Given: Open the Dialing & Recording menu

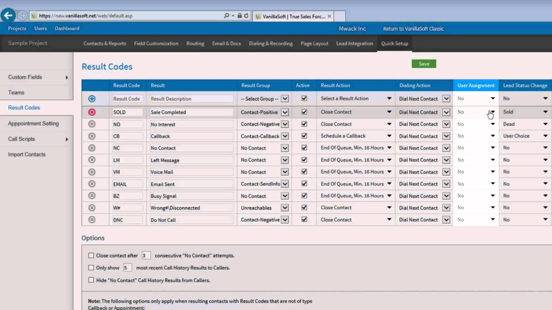Looking at the screenshot, I should tap(271, 43).
